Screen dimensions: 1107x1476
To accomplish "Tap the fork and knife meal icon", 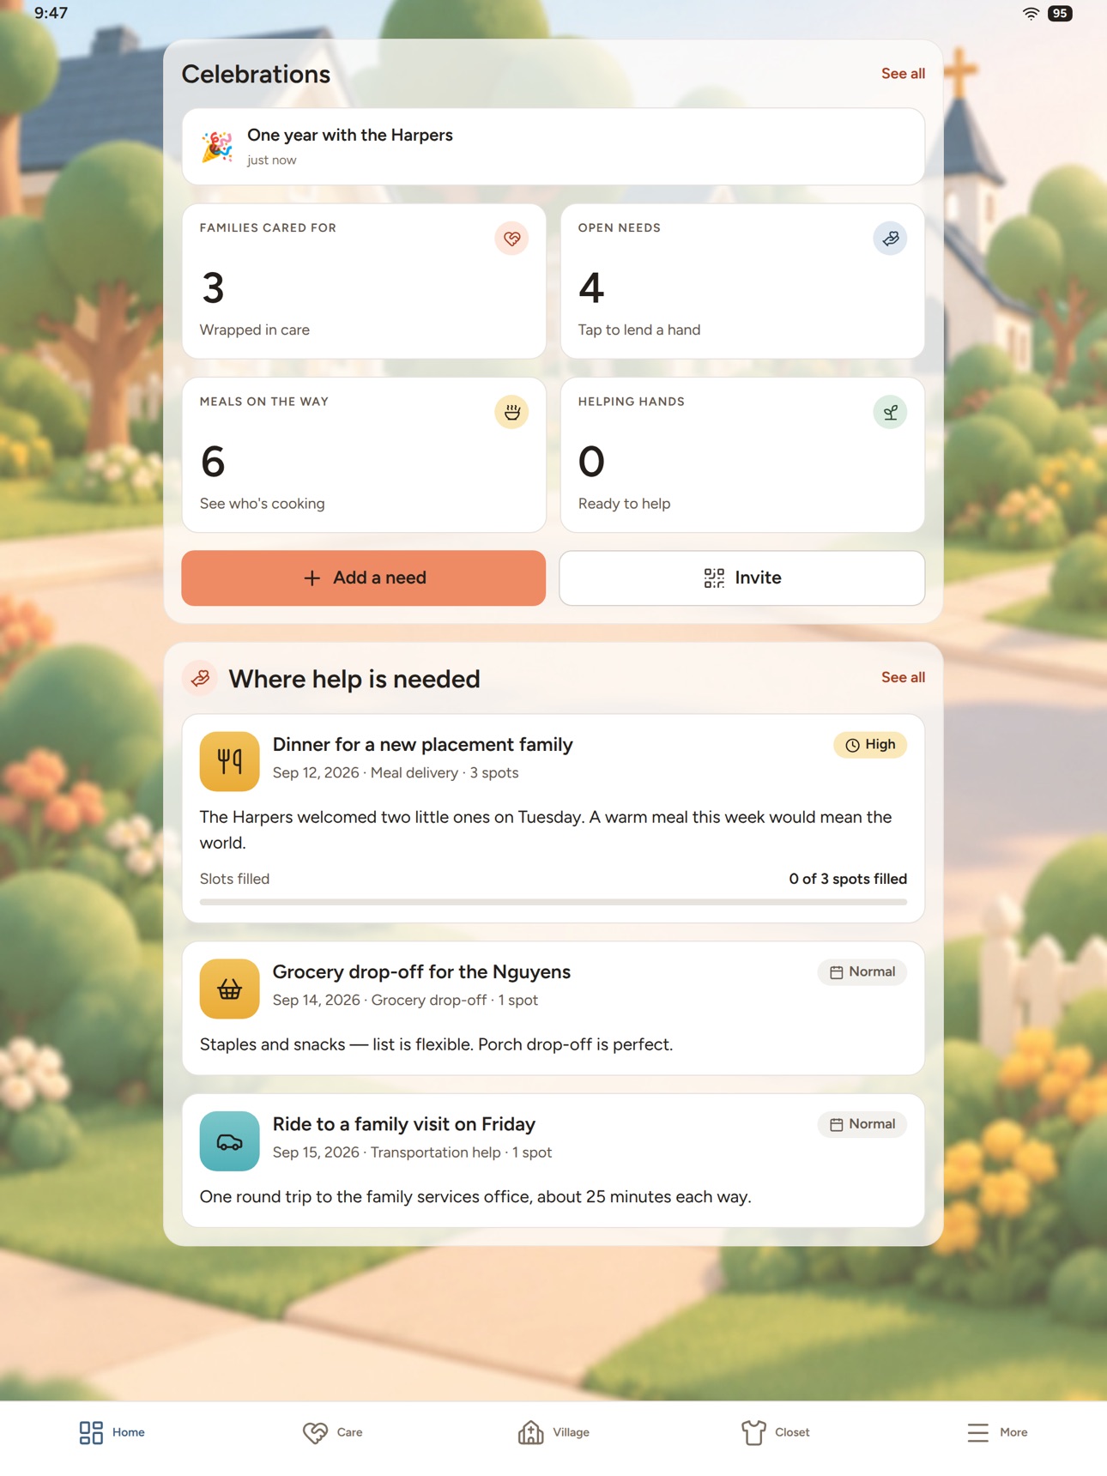I will click(229, 761).
